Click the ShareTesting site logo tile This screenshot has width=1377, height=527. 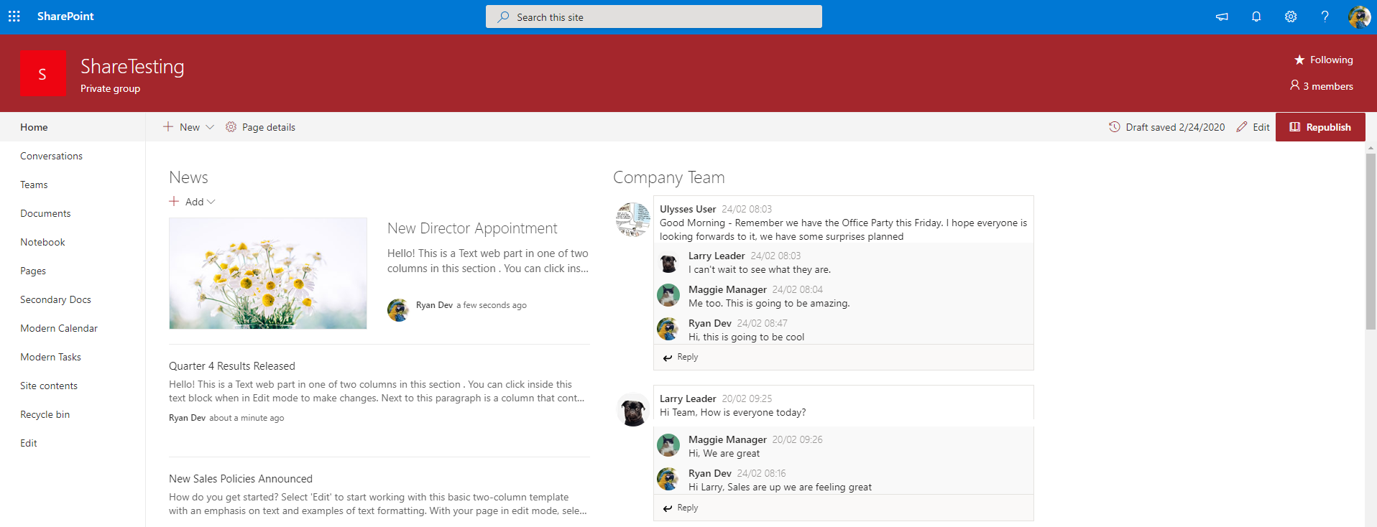(x=42, y=73)
